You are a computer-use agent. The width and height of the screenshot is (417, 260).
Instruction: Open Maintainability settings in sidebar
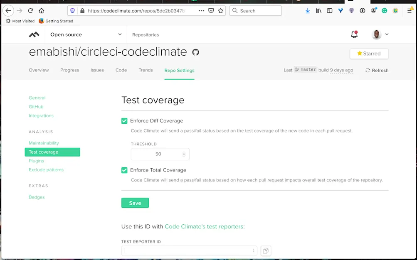44,143
